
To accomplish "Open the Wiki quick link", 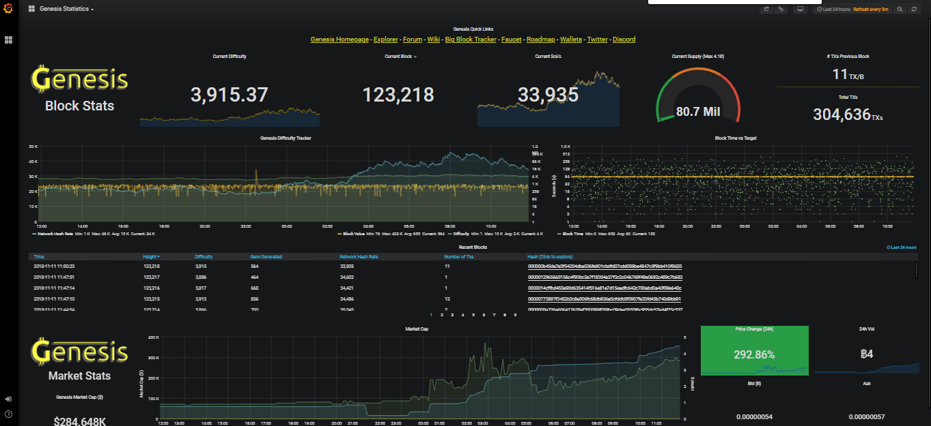I will pos(434,40).
